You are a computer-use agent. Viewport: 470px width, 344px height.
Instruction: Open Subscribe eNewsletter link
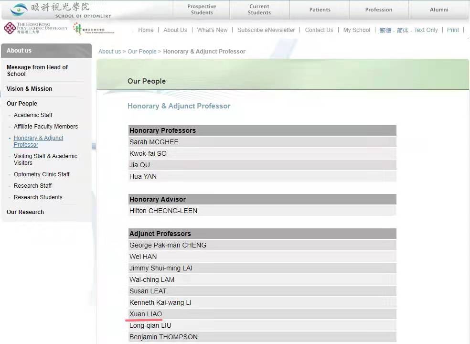[266, 30]
